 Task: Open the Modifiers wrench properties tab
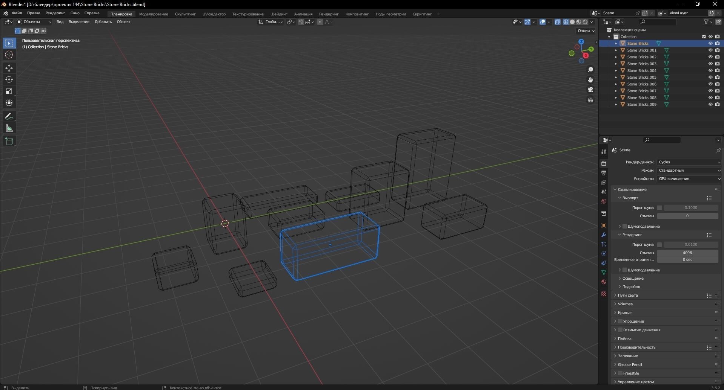pos(604,235)
